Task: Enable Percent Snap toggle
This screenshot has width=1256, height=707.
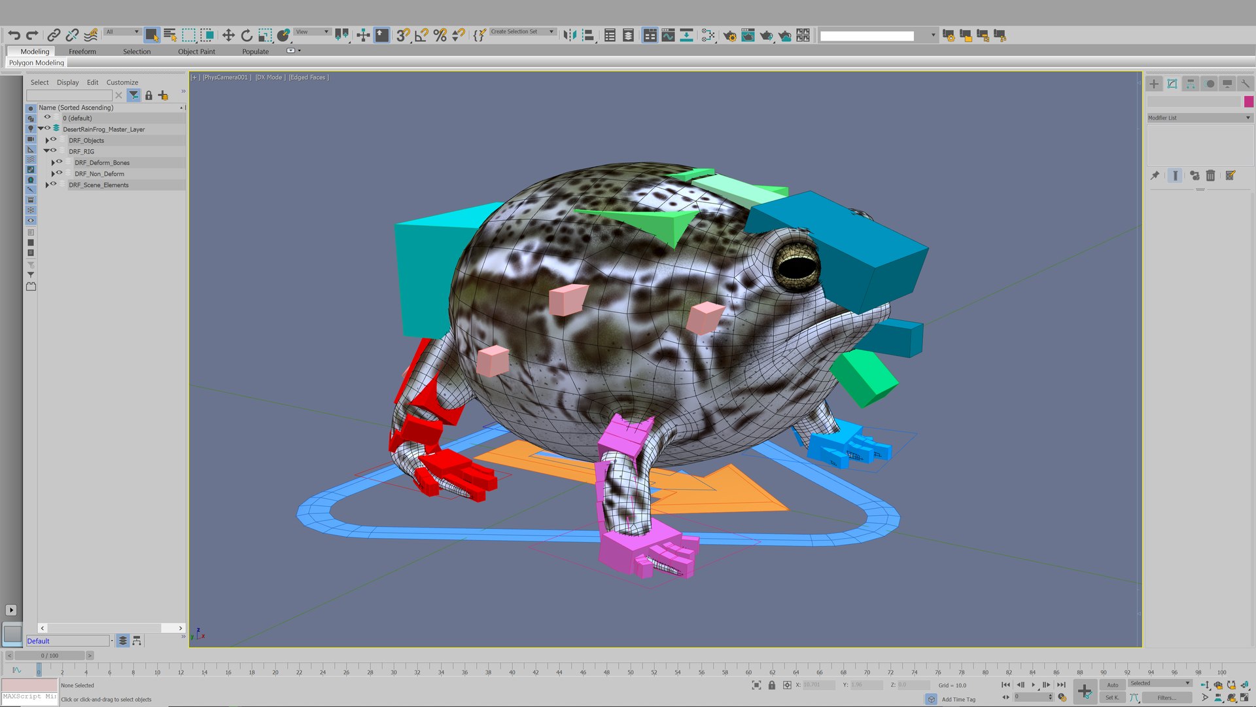Action: click(x=440, y=35)
